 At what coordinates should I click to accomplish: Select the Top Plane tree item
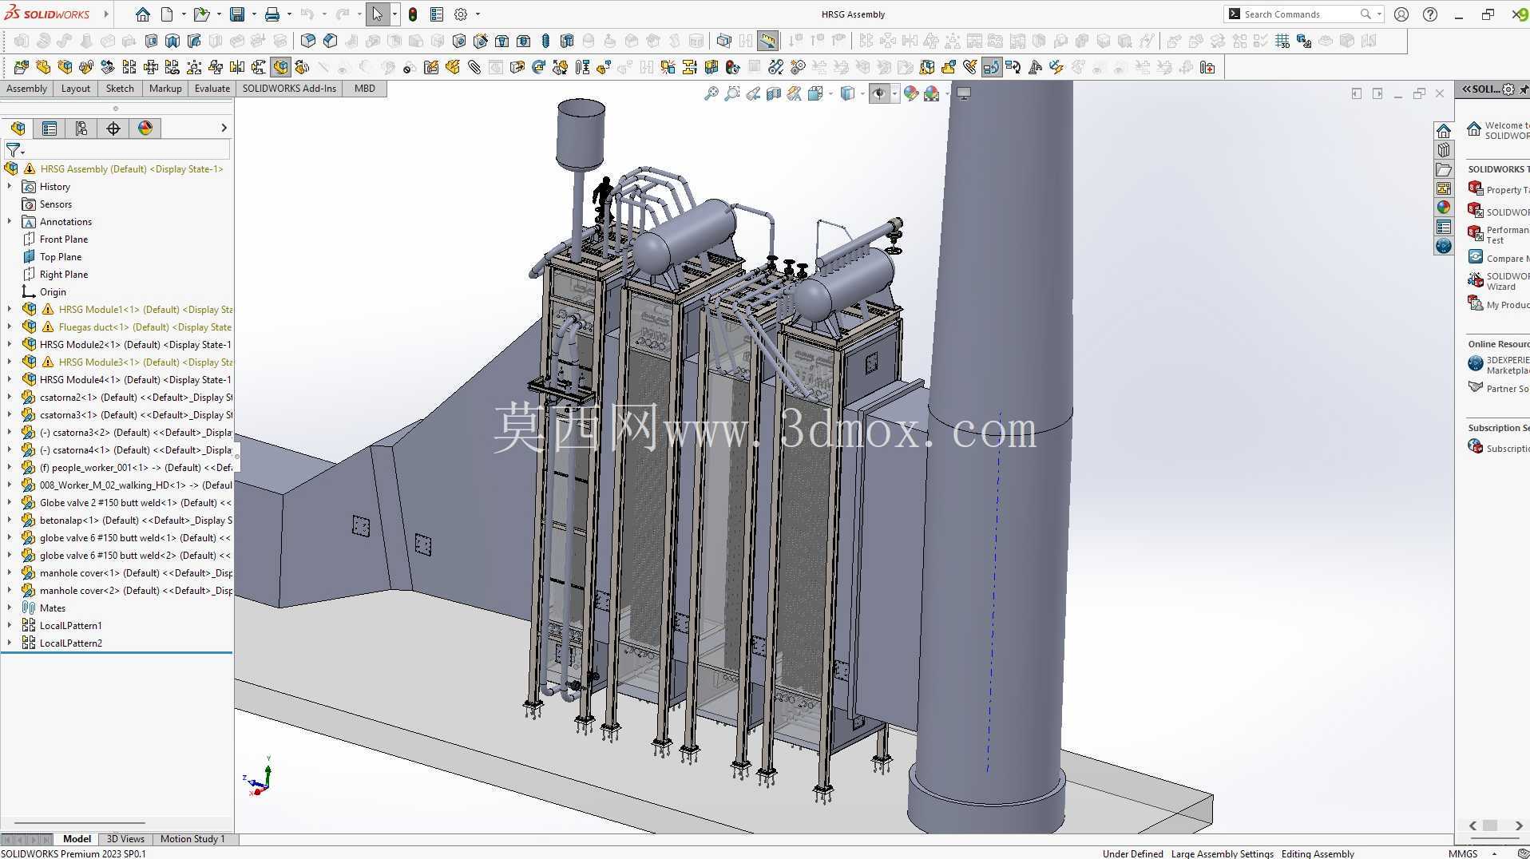click(x=61, y=256)
